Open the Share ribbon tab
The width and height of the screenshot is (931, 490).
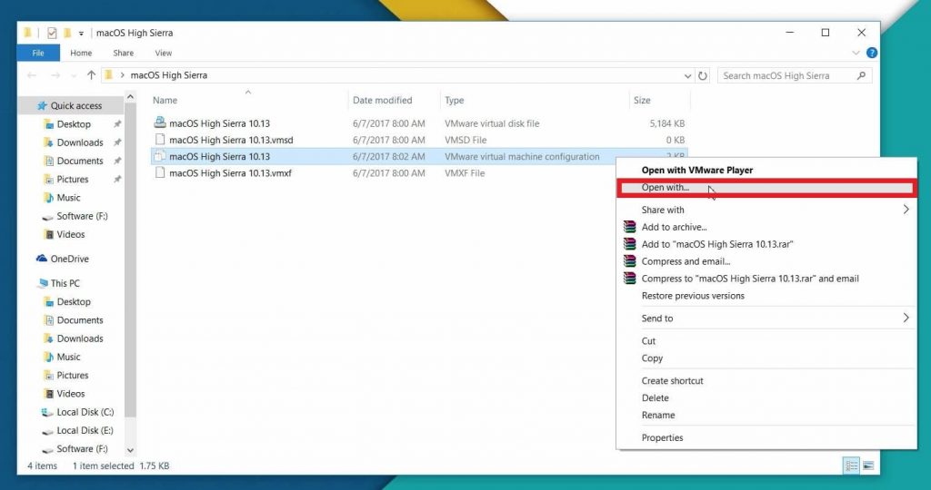point(123,53)
